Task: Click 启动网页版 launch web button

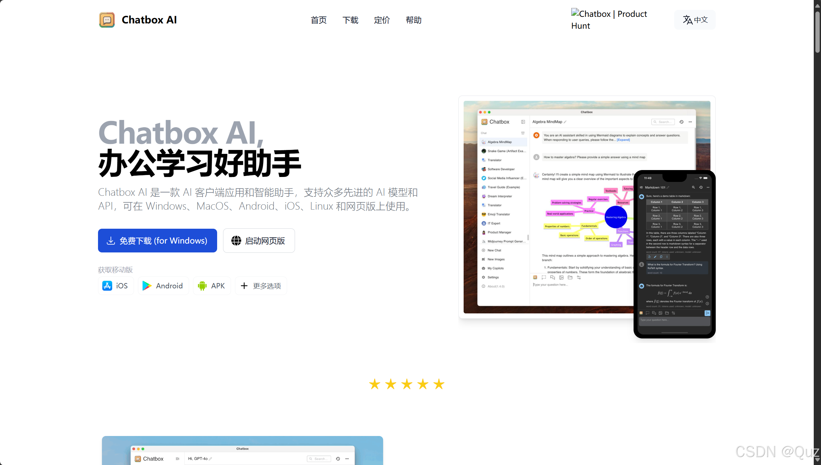Action: 265,241
